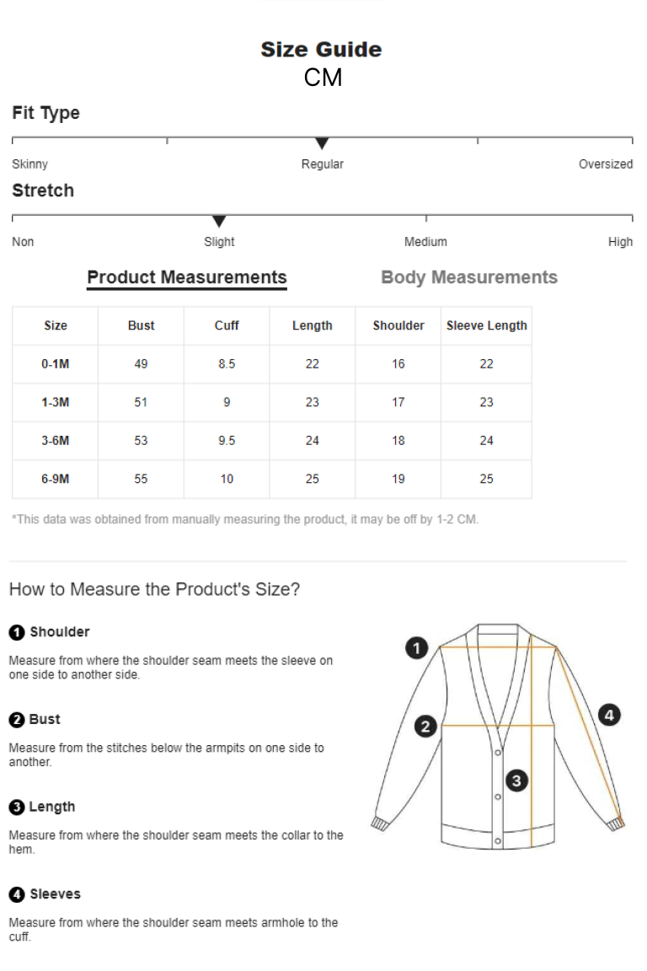Click marker 4 on the cardigan sleeve
The width and height of the screenshot is (647, 971).
click(609, 716)
